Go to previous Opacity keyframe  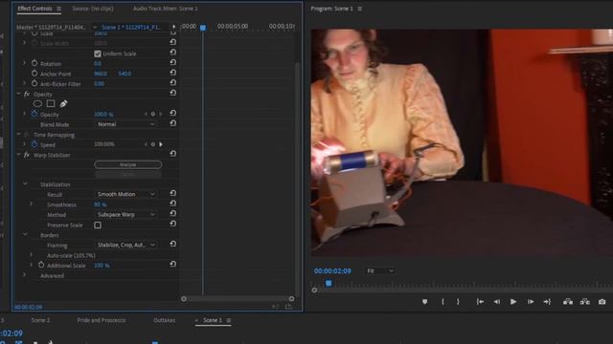[146, 115]
